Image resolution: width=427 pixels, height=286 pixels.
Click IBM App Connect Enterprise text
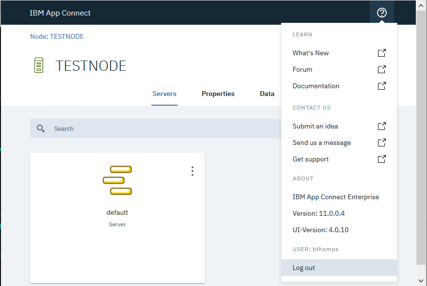(x=336, y=197)
